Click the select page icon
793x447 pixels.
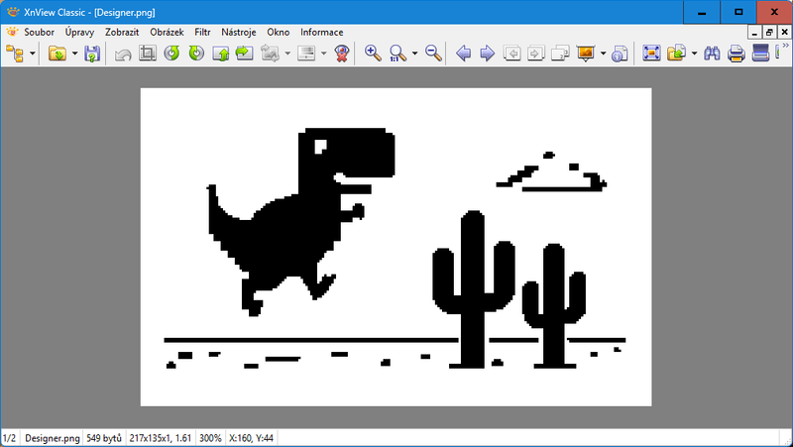tap(560, 54)
